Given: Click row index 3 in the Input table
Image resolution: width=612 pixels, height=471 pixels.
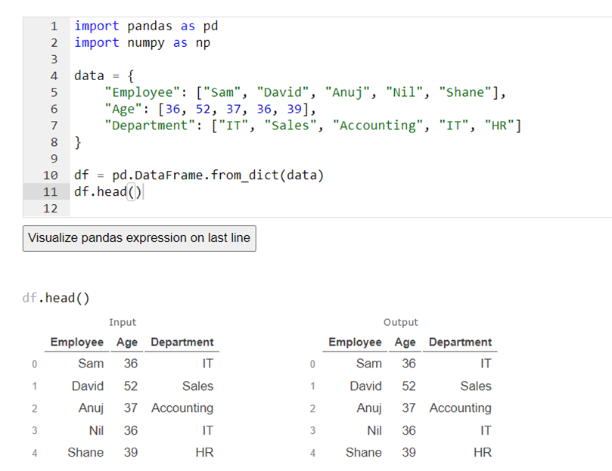Looking at the screenshot, I should pyautogui.click(x=34, y=431).
